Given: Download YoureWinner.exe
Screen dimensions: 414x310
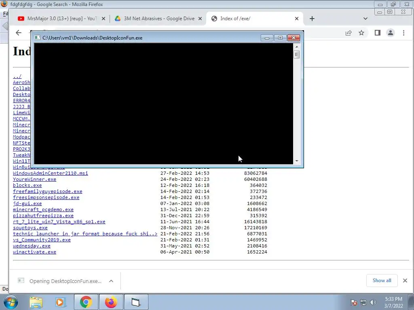Looking at the screenshot, I should 35,179.
